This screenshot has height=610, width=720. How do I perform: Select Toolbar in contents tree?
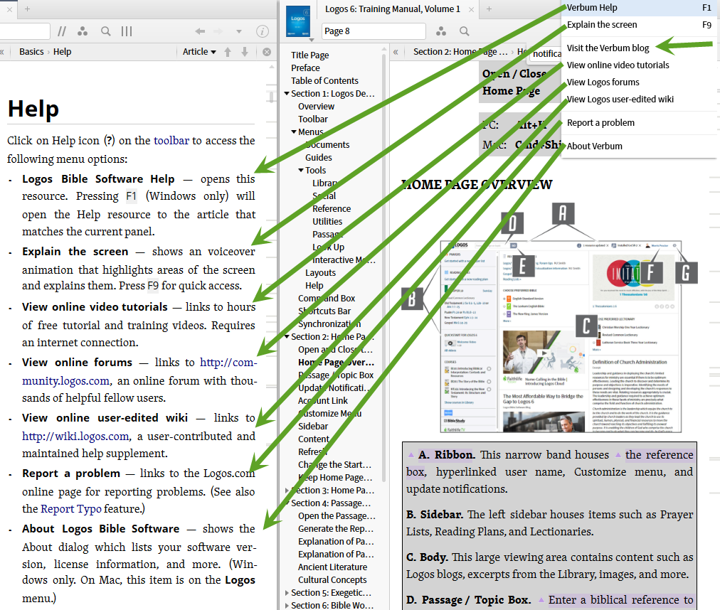pyautogui.click(x=313, y=119)
